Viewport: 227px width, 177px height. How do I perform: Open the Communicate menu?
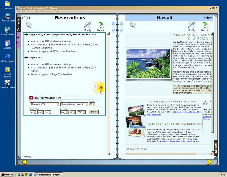pos(47,11)
